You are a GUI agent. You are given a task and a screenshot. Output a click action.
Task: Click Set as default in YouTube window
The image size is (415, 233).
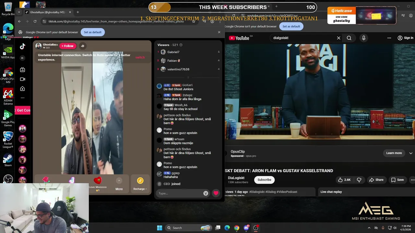(x=291, y=27)
